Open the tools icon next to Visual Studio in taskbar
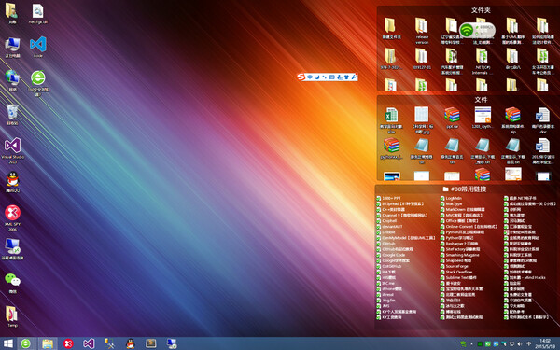 click(x=109, y=343)
